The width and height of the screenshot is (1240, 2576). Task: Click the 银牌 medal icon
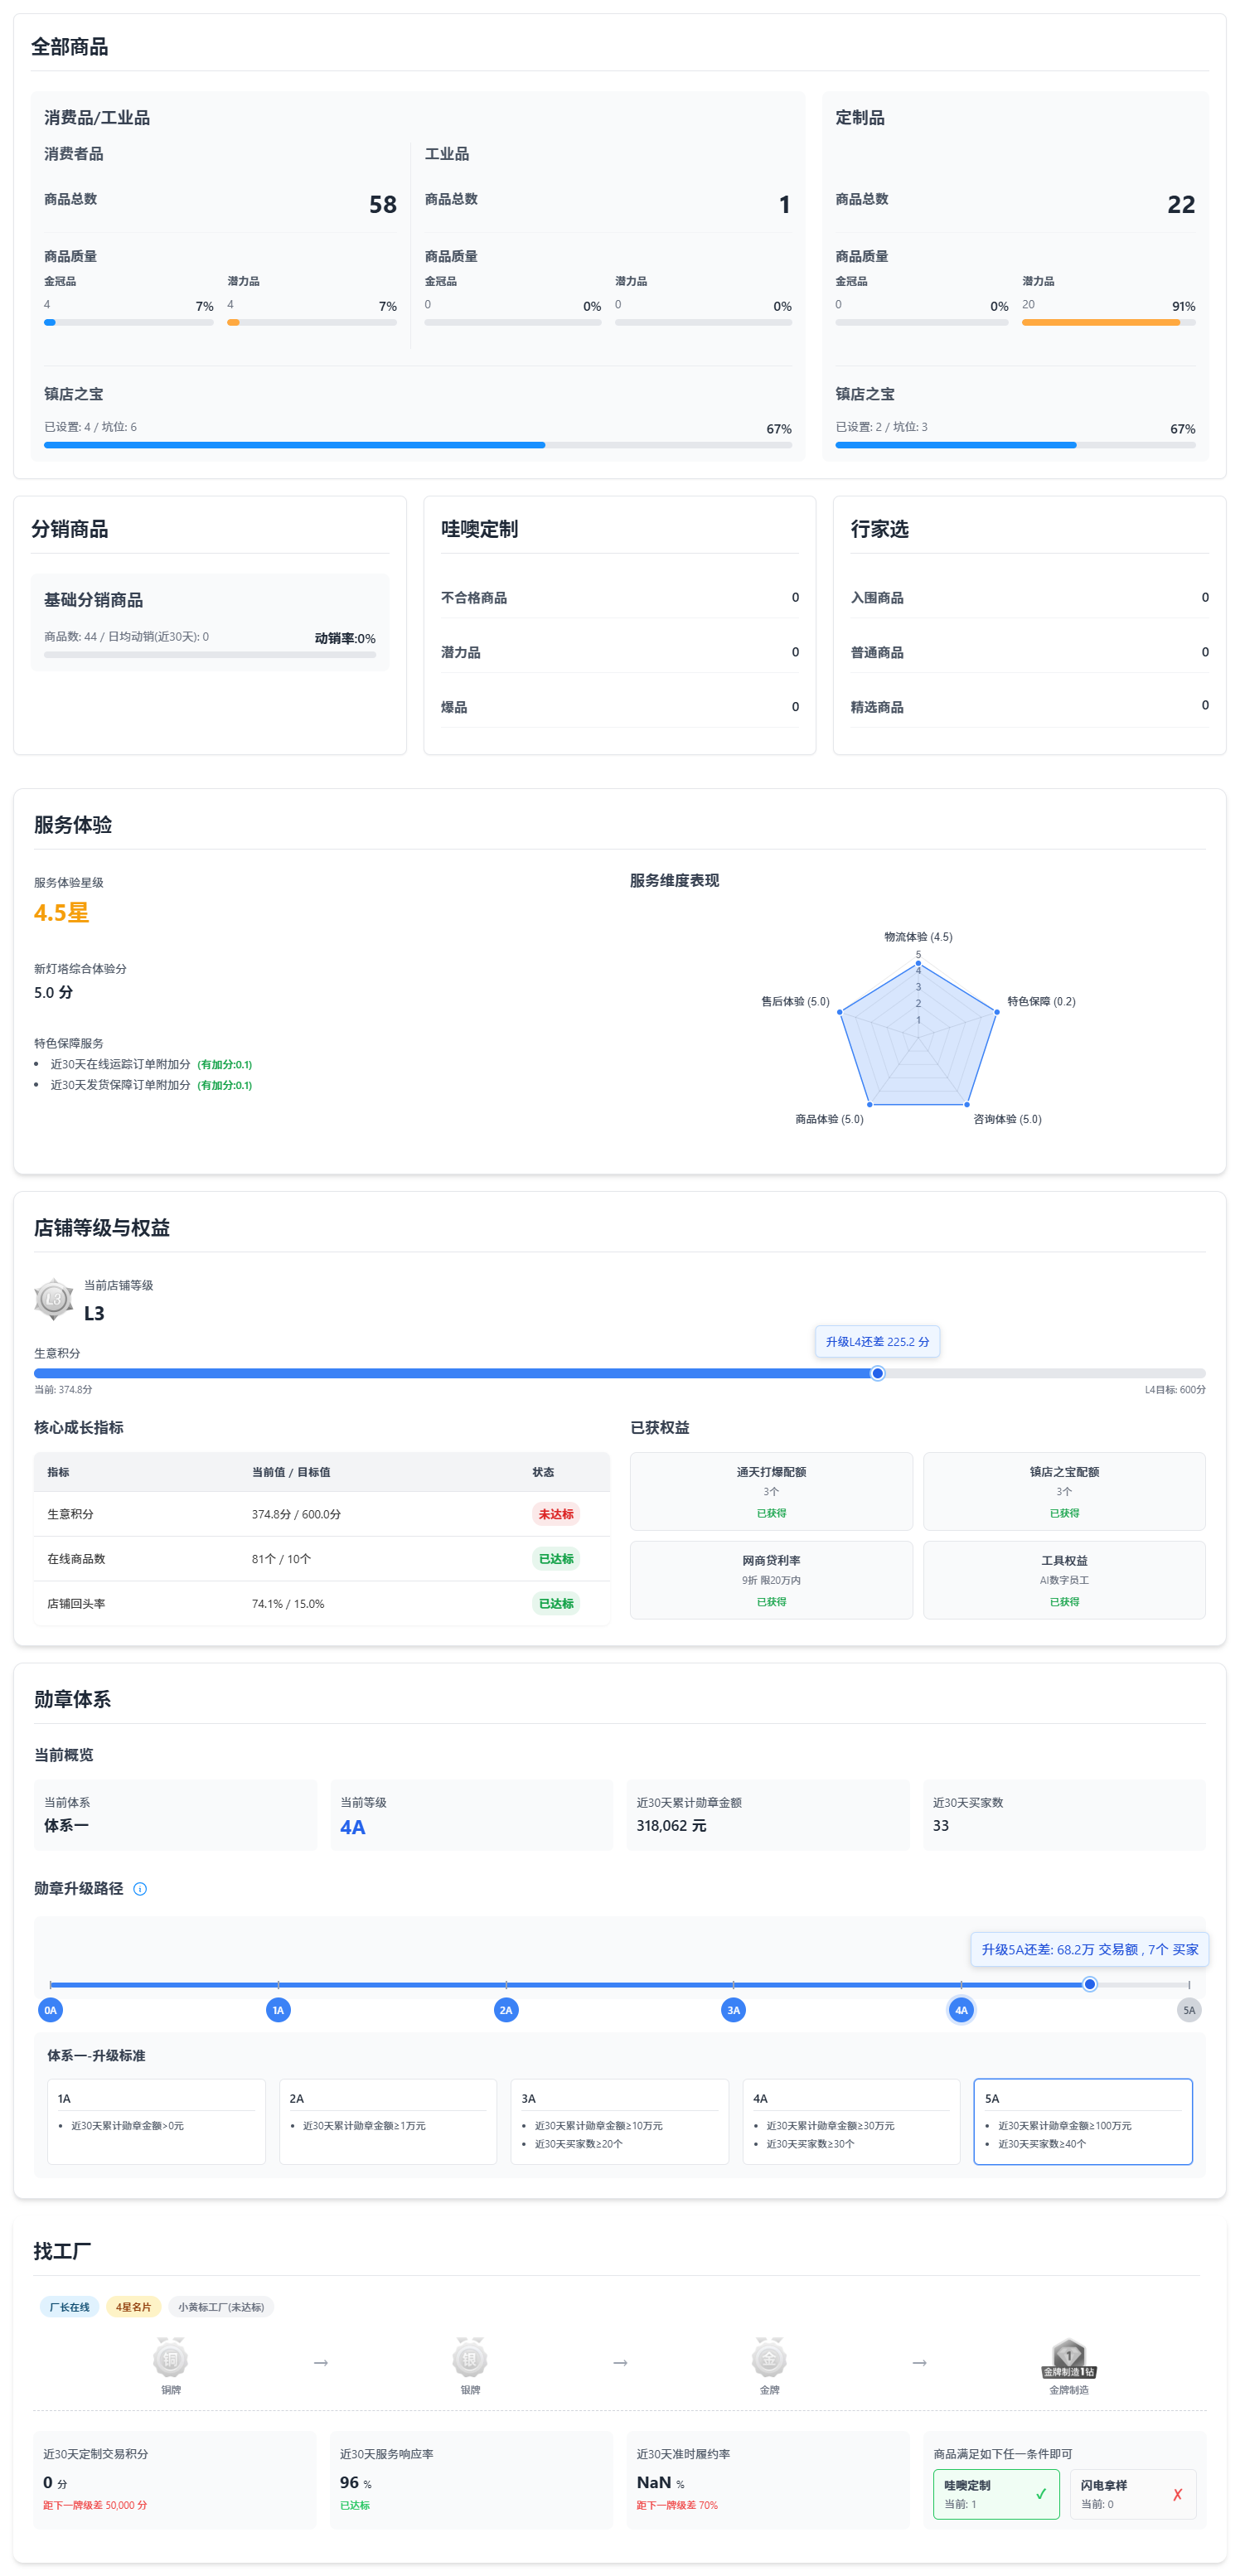click(470, 2359)
